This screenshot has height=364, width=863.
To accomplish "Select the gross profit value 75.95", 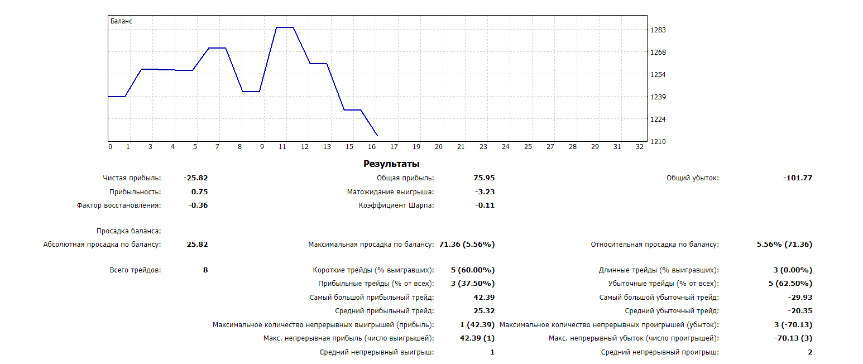I will click(x=483, y=178).
